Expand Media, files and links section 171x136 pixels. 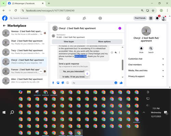(x=146, y=70)
